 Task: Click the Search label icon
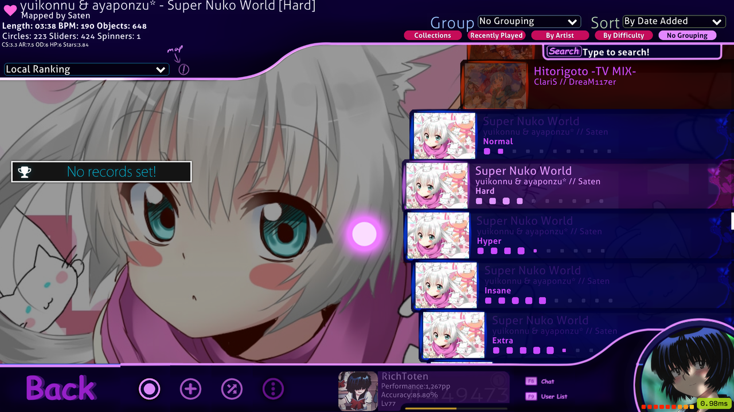[564, 51]
